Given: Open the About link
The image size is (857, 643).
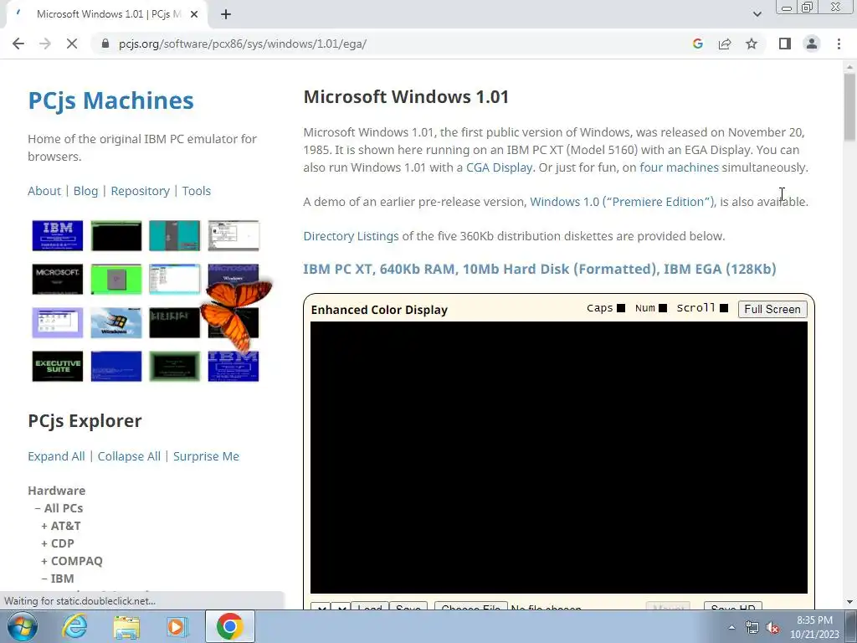Looking at the screenshot, I should [x=44, y=191].
